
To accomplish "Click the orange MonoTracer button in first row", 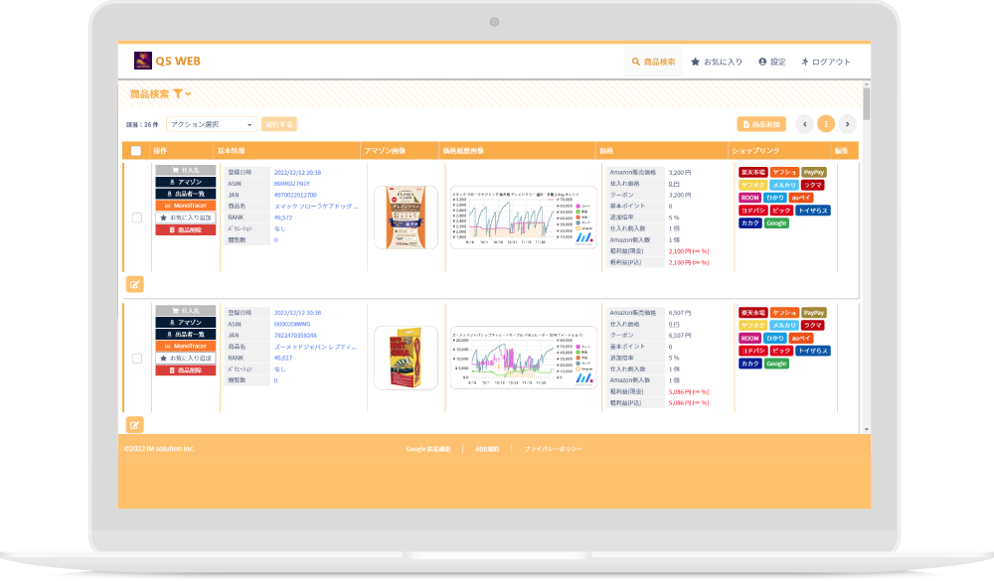I will (x=185, y=206).
